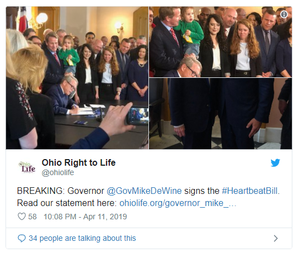View bottom-right photo of men's suits
The width and height of the screenshot is (299, 253).
pyautogui.click(x=221, y=113)
